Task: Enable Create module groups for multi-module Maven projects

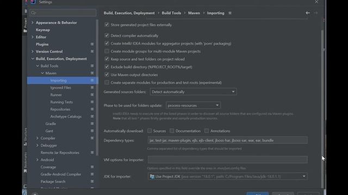Action: pyautogui.click(x=107, y=51)
